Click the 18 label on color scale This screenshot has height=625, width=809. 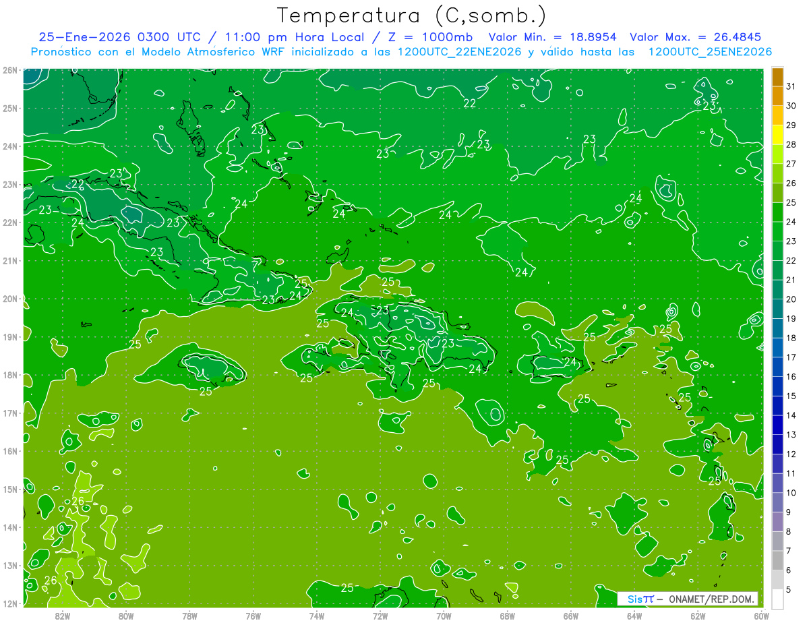(791, 338)
